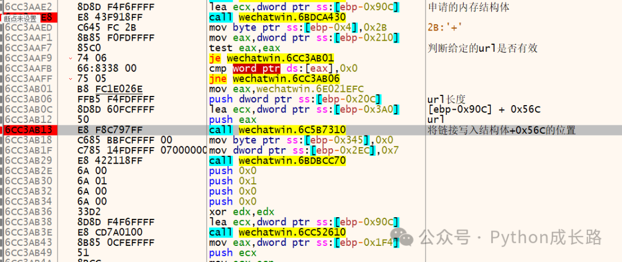This screenshot has width=622, height=262.
Task: Click the mov eax,[ebp-0x210] instruction
Action: tap(304, 37)
